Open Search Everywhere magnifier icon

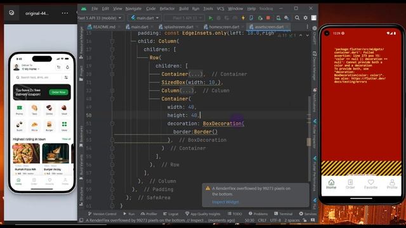click(x=298, y=18)
